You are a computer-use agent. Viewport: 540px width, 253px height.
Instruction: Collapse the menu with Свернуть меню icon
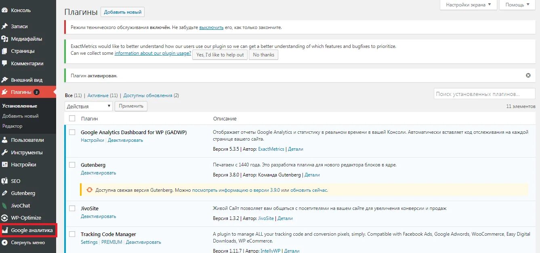click(5, 243)
